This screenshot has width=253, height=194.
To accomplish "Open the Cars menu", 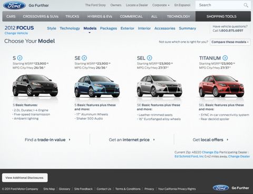I will tap(11, 16).
